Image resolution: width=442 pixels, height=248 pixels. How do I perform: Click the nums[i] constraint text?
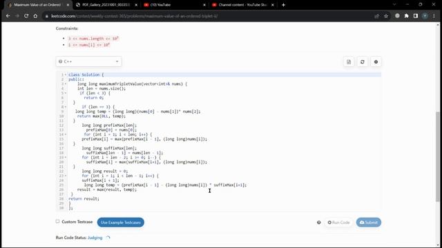coord(89,45)
